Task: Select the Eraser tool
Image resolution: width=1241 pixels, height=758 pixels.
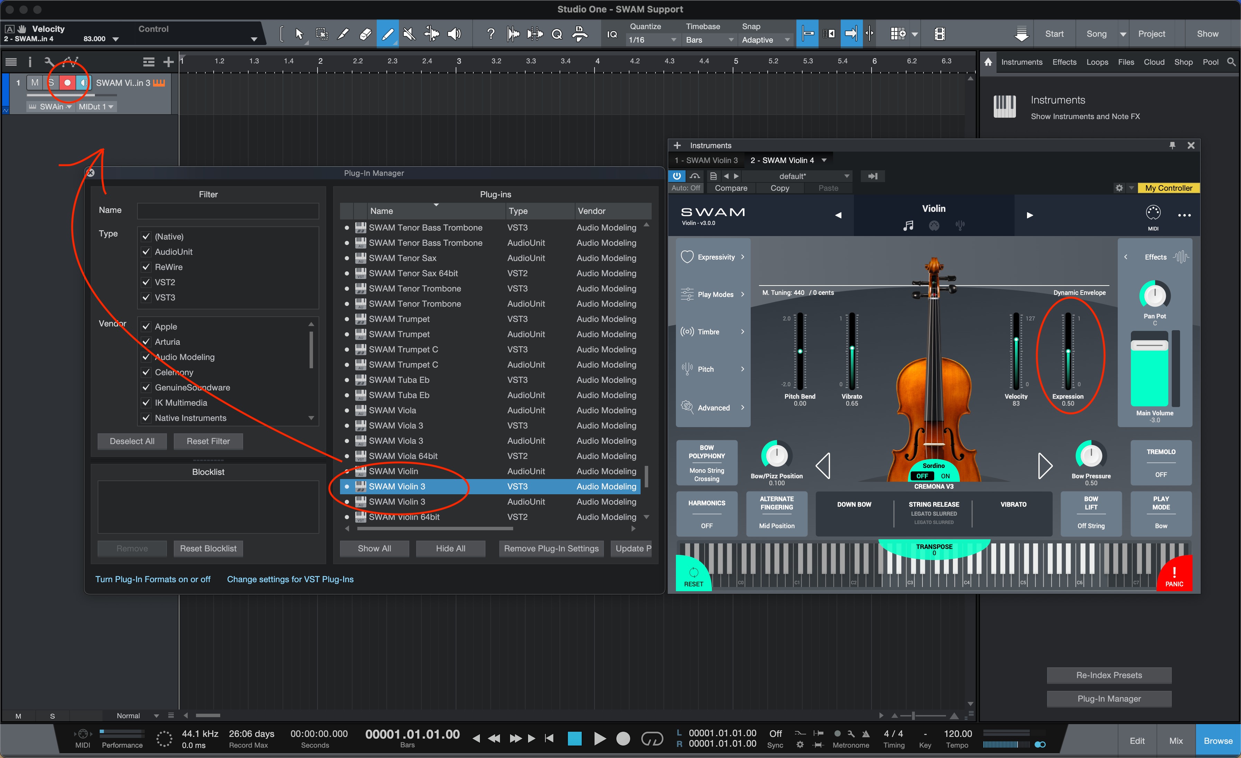Action: [365, 34]
